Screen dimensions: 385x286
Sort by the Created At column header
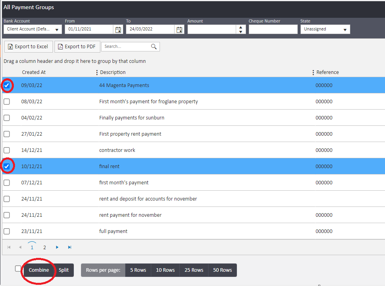click(34, 72)
